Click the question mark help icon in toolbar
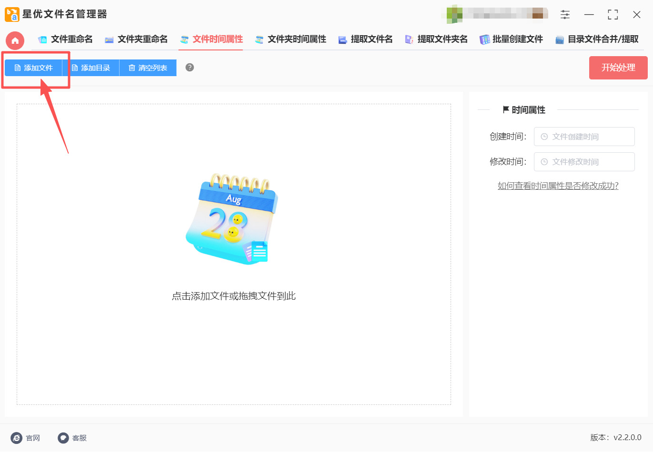Viewport: 653px width, 452px height. [x=189, y=68]
